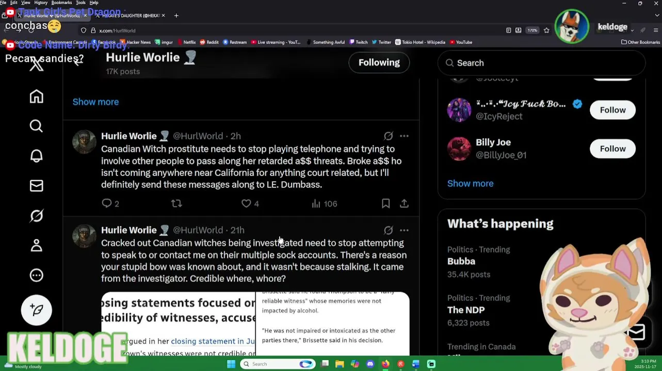662x371 pixels.
Task: Bookmark this page with star icon
Action: tap(546, 30)
